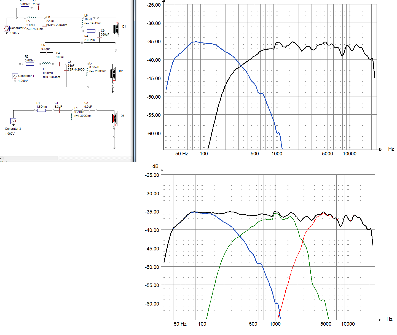
Task: Select inductor L1 coil symbol (0.21mH)
Action: tap(73, 117)
